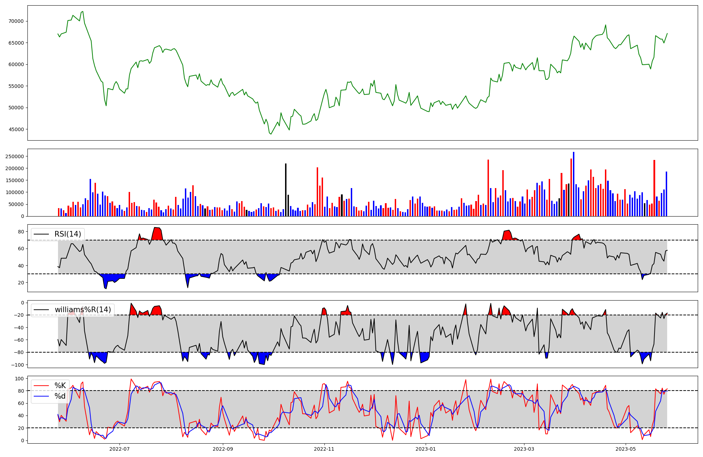Select the 2022-09 x-axis date label
This screenshot has width=703, height=457.
[223, 449]
